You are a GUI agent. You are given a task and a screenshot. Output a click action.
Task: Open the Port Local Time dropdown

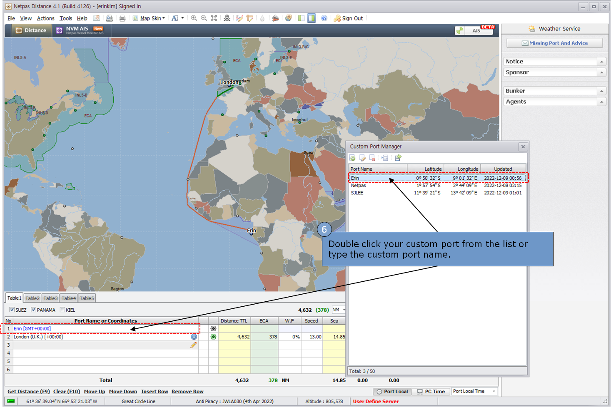pos(474,391)
